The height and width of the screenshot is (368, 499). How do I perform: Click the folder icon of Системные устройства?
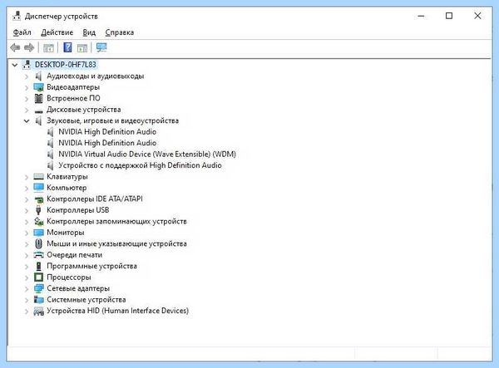tap(38, 300)
